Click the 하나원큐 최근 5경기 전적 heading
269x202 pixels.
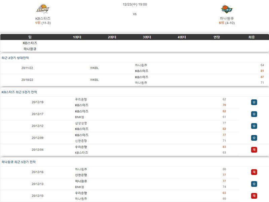pos(18,162)
